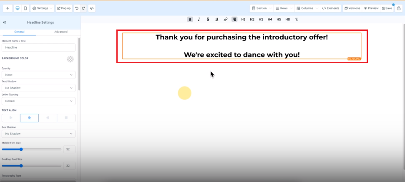The height and width of the screenshot is (182, 405).
Task: Open the Elements panel
Action: (x=331, y=8)
